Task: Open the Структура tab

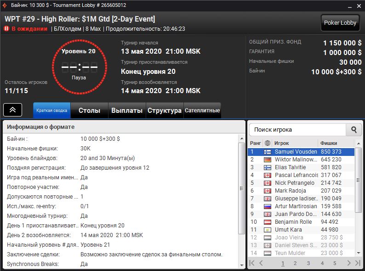Action: tap(164, 111)
